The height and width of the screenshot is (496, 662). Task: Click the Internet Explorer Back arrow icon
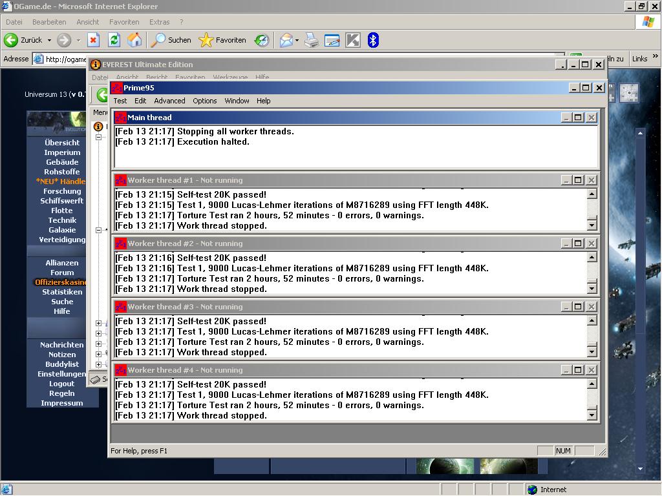point(11,41)
